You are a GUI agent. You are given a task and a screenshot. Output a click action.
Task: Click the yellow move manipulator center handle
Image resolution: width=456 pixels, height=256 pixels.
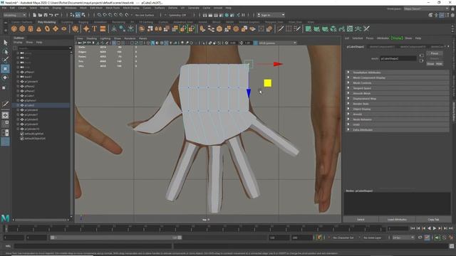(x=268, y=83)
